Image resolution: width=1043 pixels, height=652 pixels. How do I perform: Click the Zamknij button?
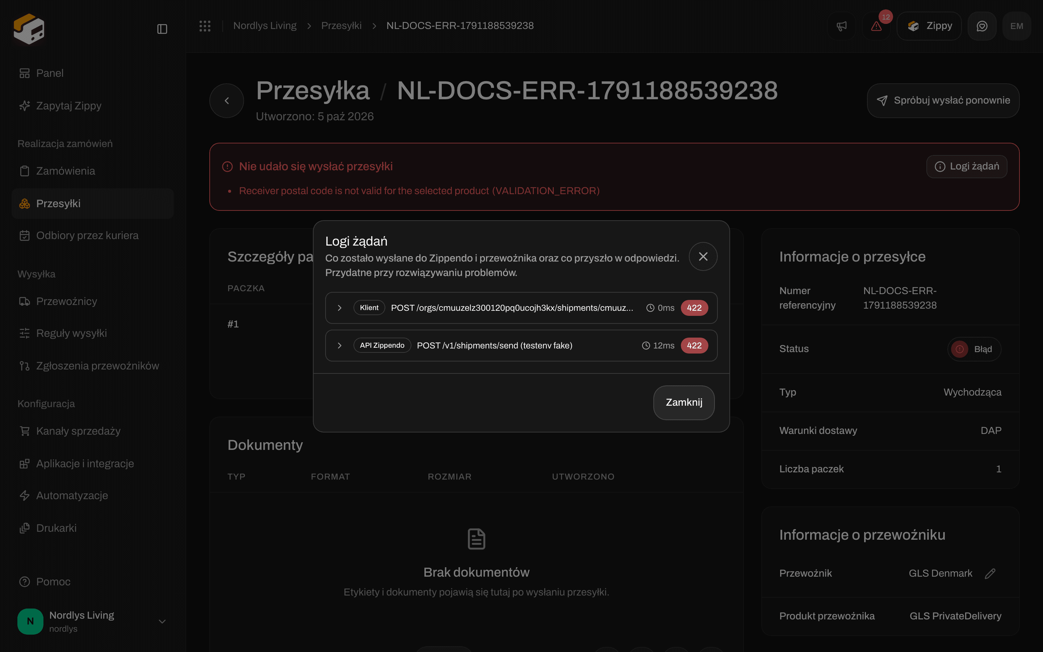(x=683, y=402)
